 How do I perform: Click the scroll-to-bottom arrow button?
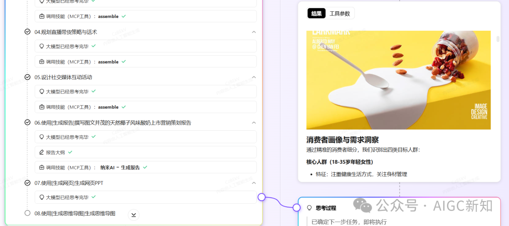[x=134, y=215]
